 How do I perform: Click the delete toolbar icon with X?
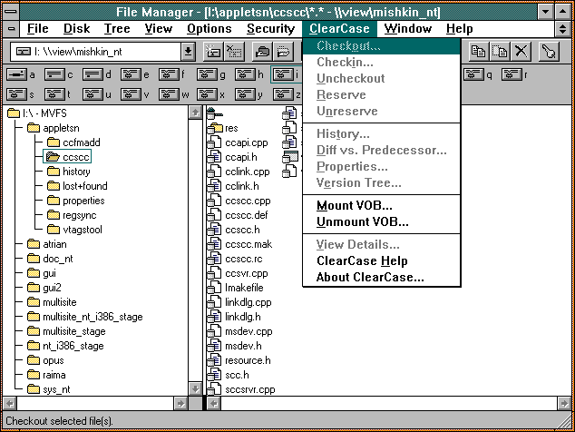point(521,52)
